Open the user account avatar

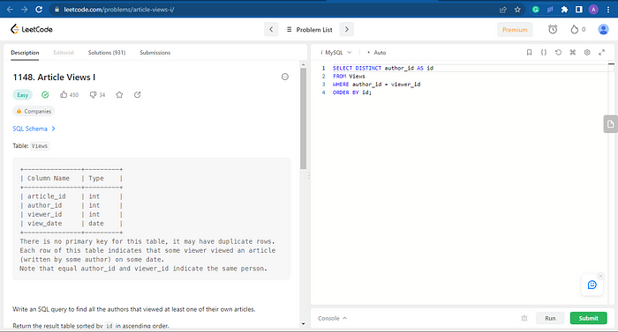pyautogui.click(x=603, y=30)
